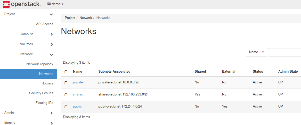Open Network Topology
Viewport: 301px width, 125px height.
(40, 64)
